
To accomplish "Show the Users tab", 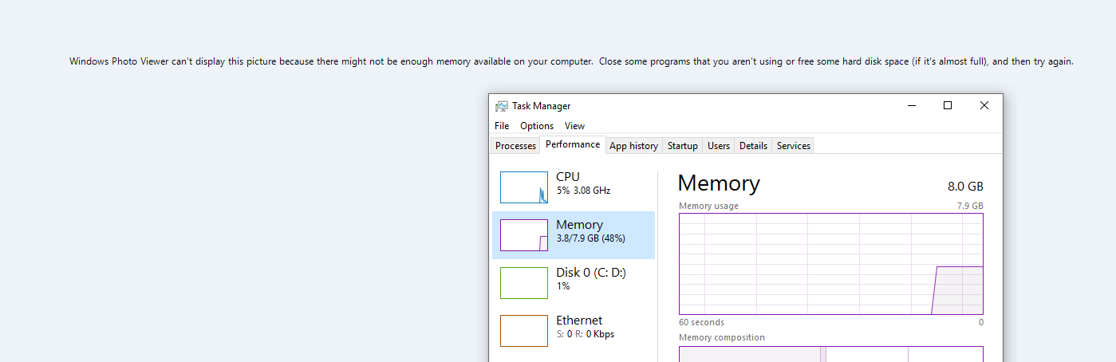I will coord(719,146).
